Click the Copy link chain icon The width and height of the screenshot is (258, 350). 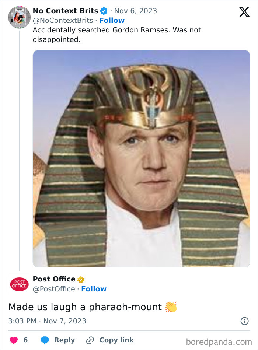pos(90,340)
